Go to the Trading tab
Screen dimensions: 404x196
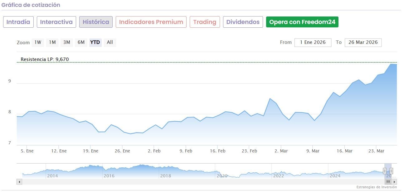(x=205, y=22)
